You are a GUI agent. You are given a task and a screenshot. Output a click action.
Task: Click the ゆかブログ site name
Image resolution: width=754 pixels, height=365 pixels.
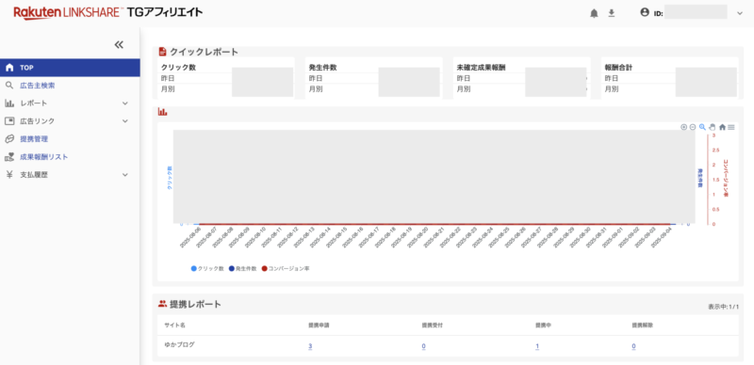pos(179,345)
